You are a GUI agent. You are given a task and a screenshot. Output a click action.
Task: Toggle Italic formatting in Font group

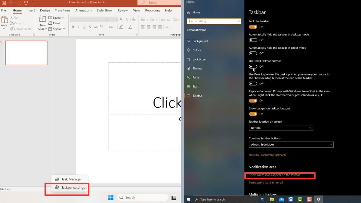[x=79, y=27]
